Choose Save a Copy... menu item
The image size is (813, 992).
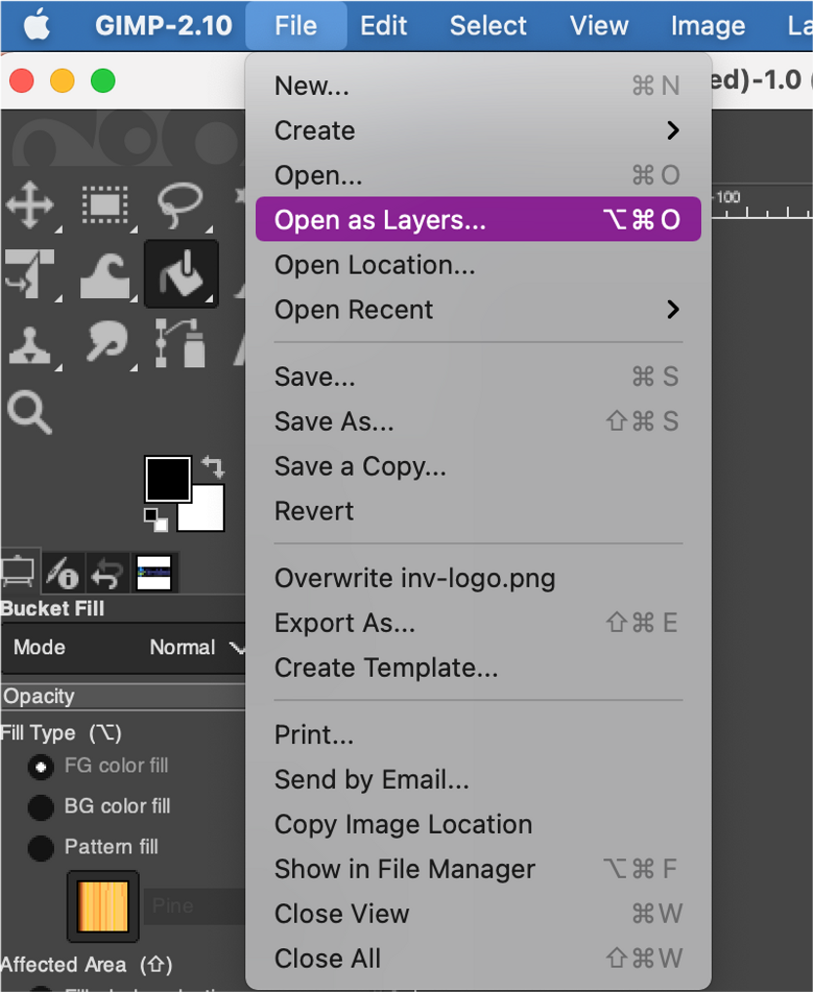coord(478,466)
